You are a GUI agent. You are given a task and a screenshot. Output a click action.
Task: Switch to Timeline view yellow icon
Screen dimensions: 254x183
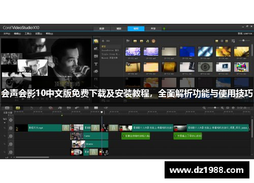coord(18,108)
